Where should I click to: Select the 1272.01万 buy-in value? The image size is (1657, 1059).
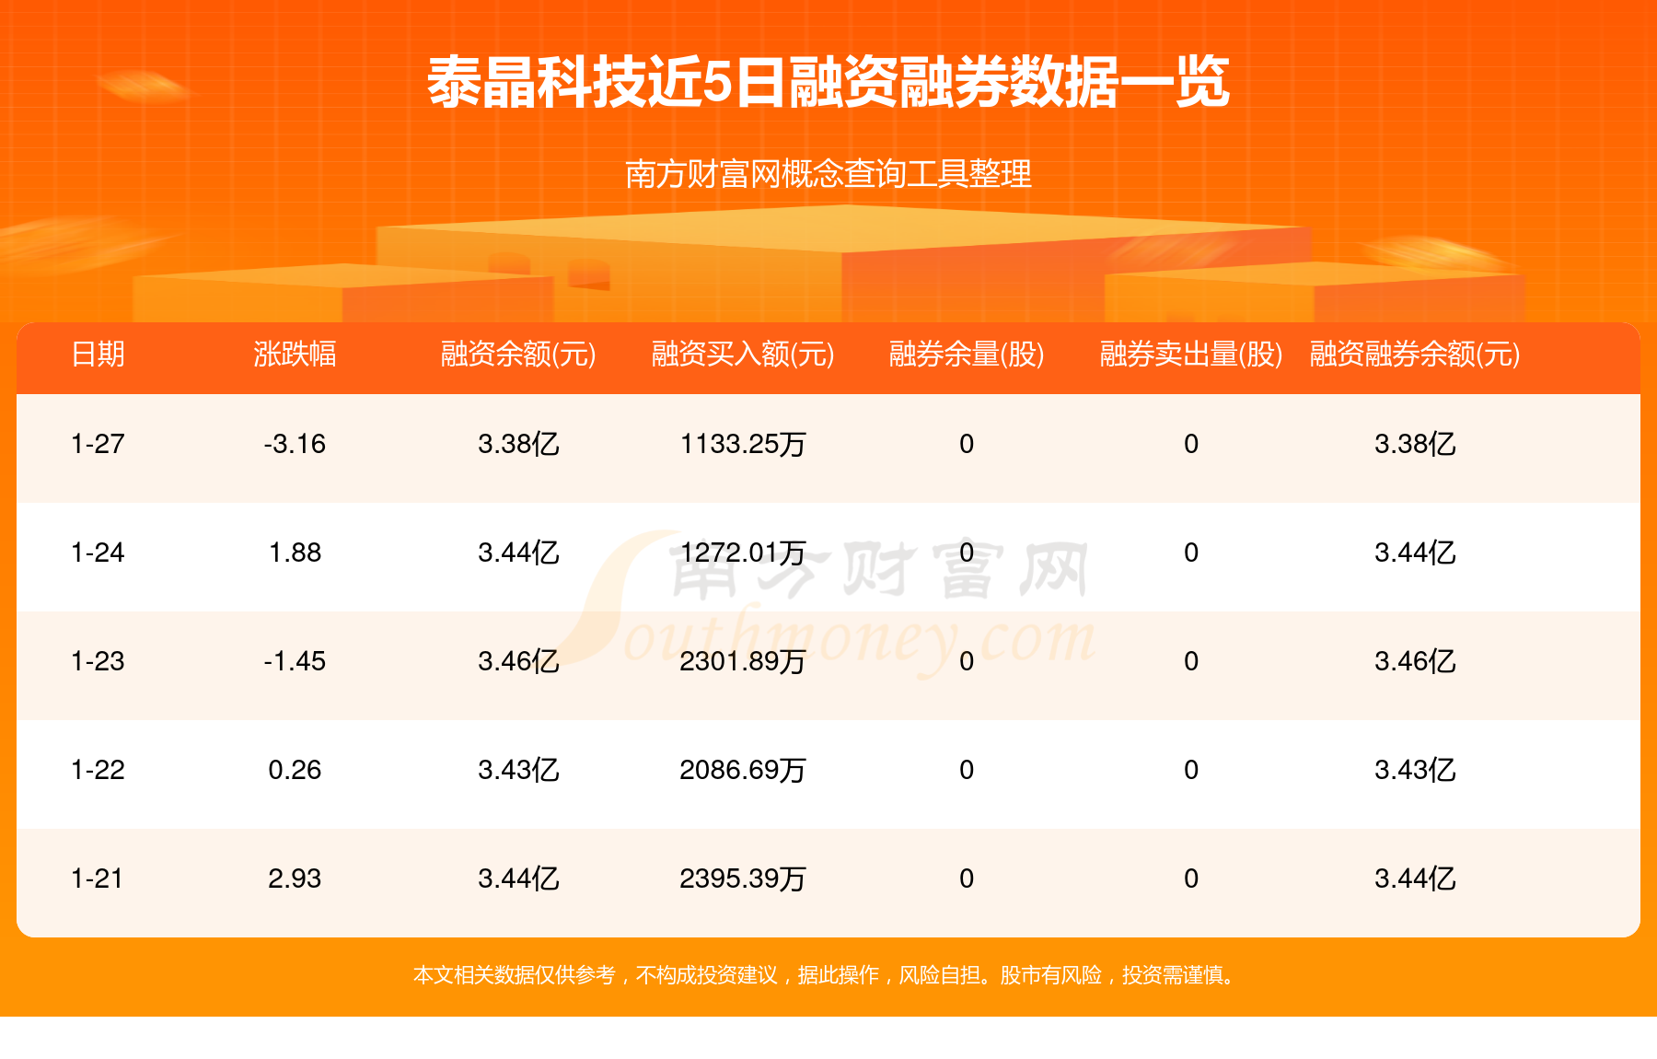742,553
